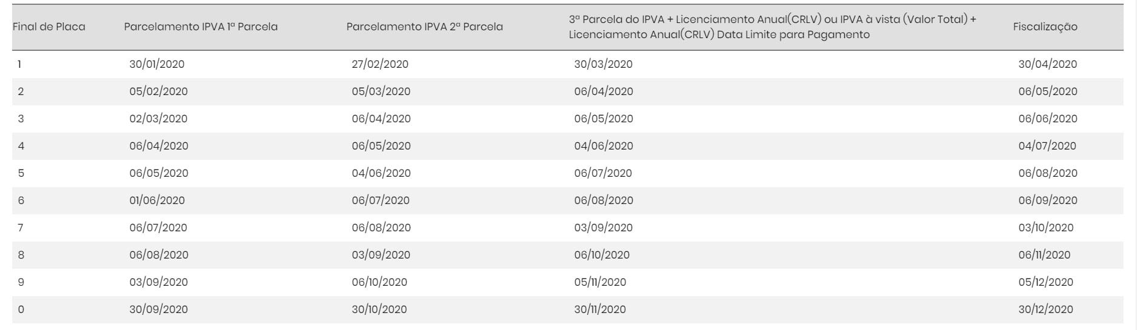Click the 02/03/2020 first installment date
Image resolution: width=1137 pixels, height=330 pixels.
[x=158, y=119]
